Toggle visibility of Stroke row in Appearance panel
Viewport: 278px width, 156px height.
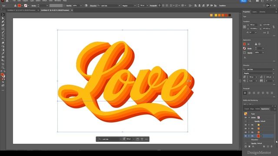pyautogui.click(x=245, y=117)
